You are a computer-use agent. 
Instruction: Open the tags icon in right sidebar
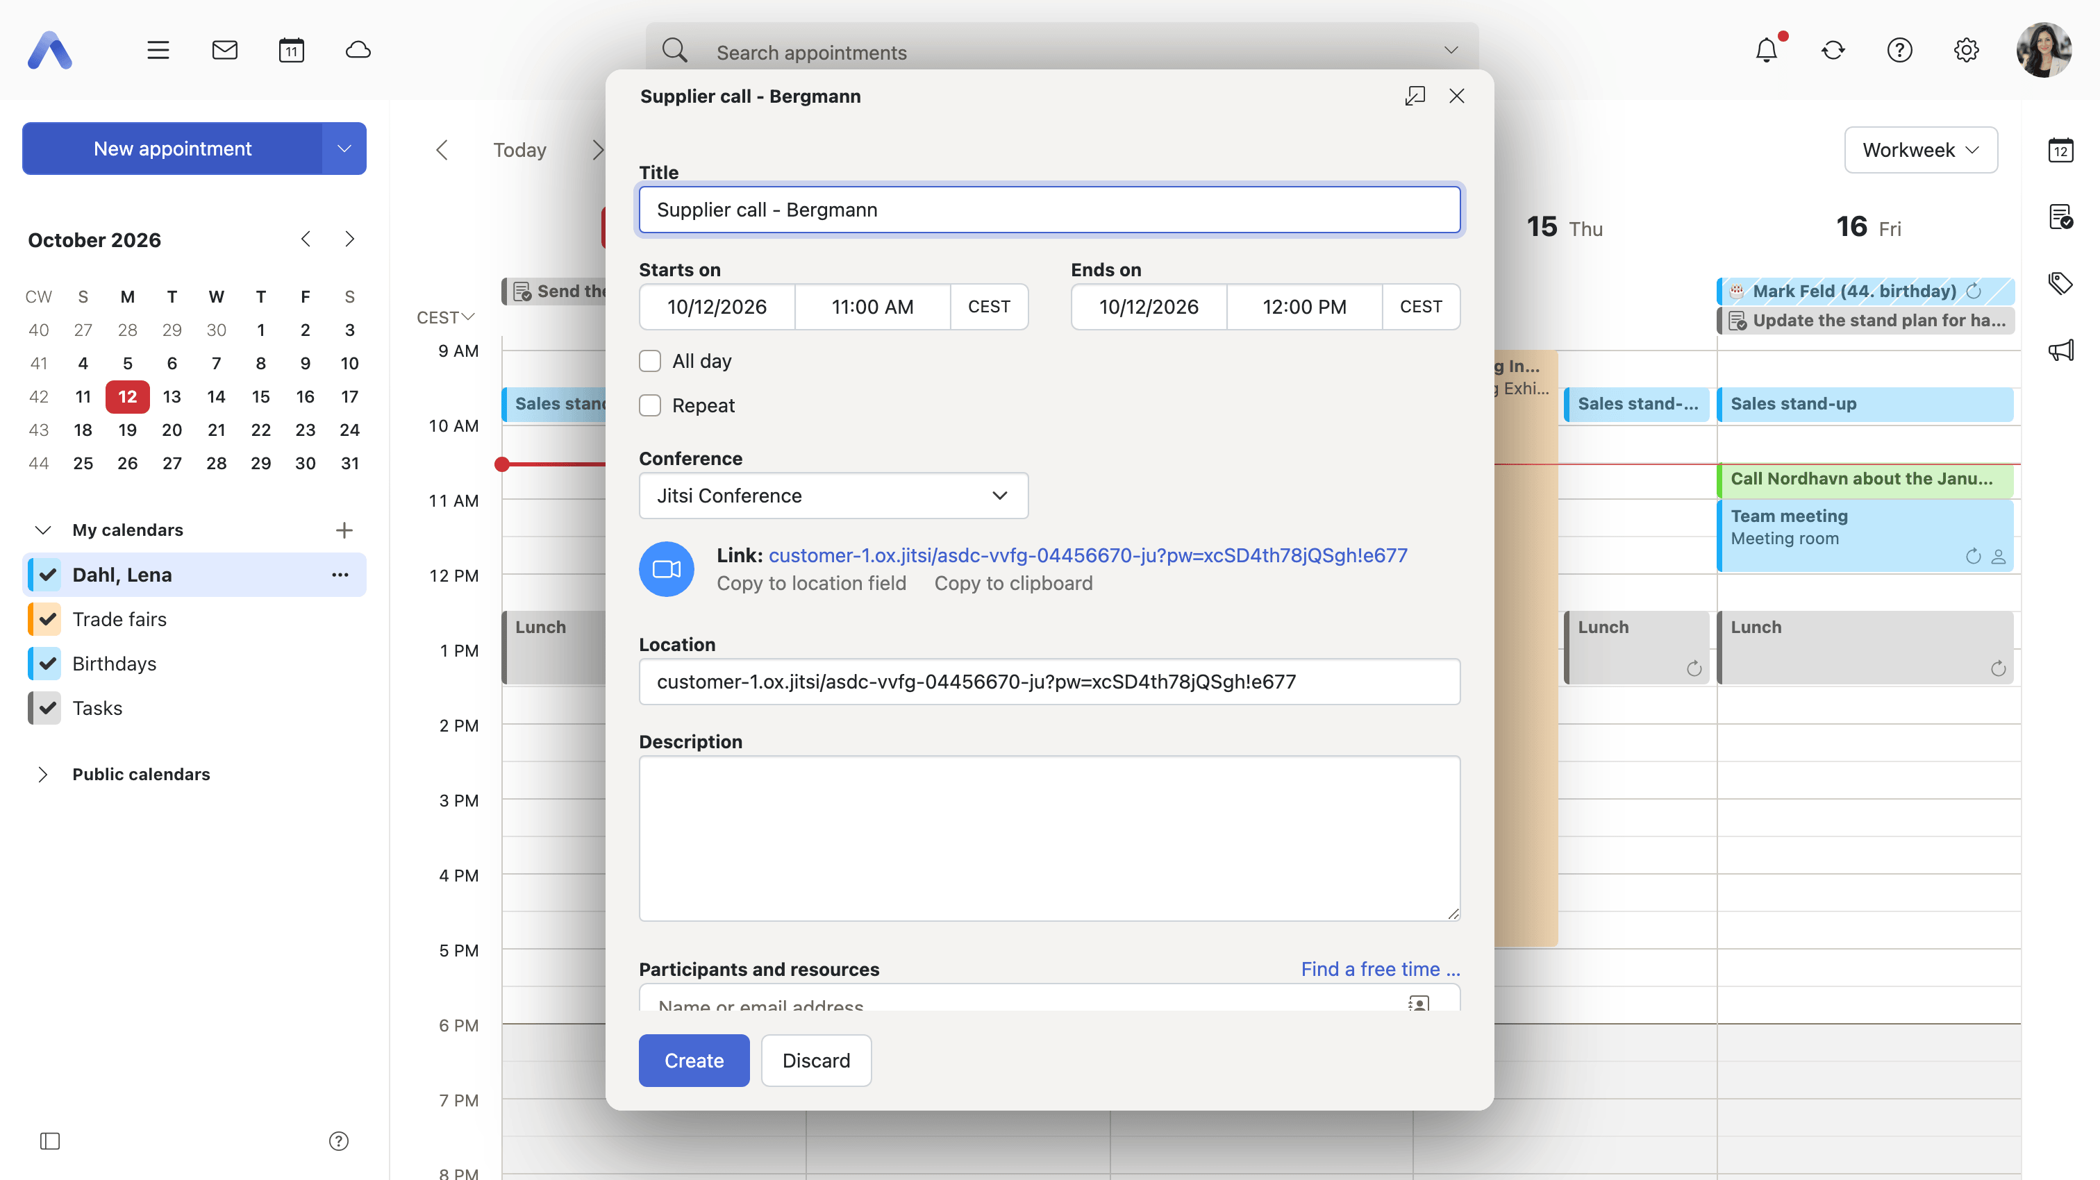2061,284
